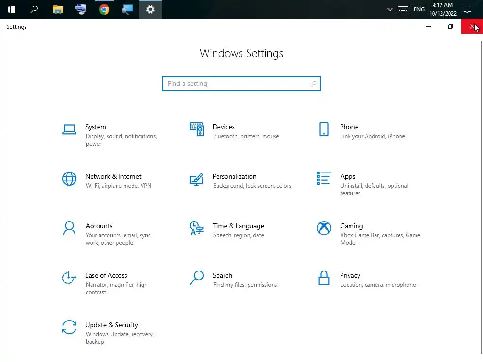Screen dimensions: 483x362
Task: Click the Settings window vertical scrollbar
Action: click(481, 197)
